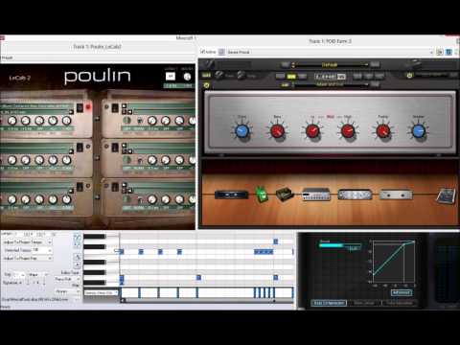Click the red Lo Mid knob
Viewport: 460px width, 345px height.
click(312, 131)
